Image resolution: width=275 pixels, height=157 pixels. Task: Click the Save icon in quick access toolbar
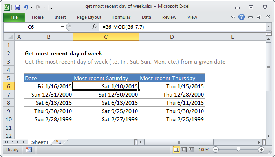point(17,7)
